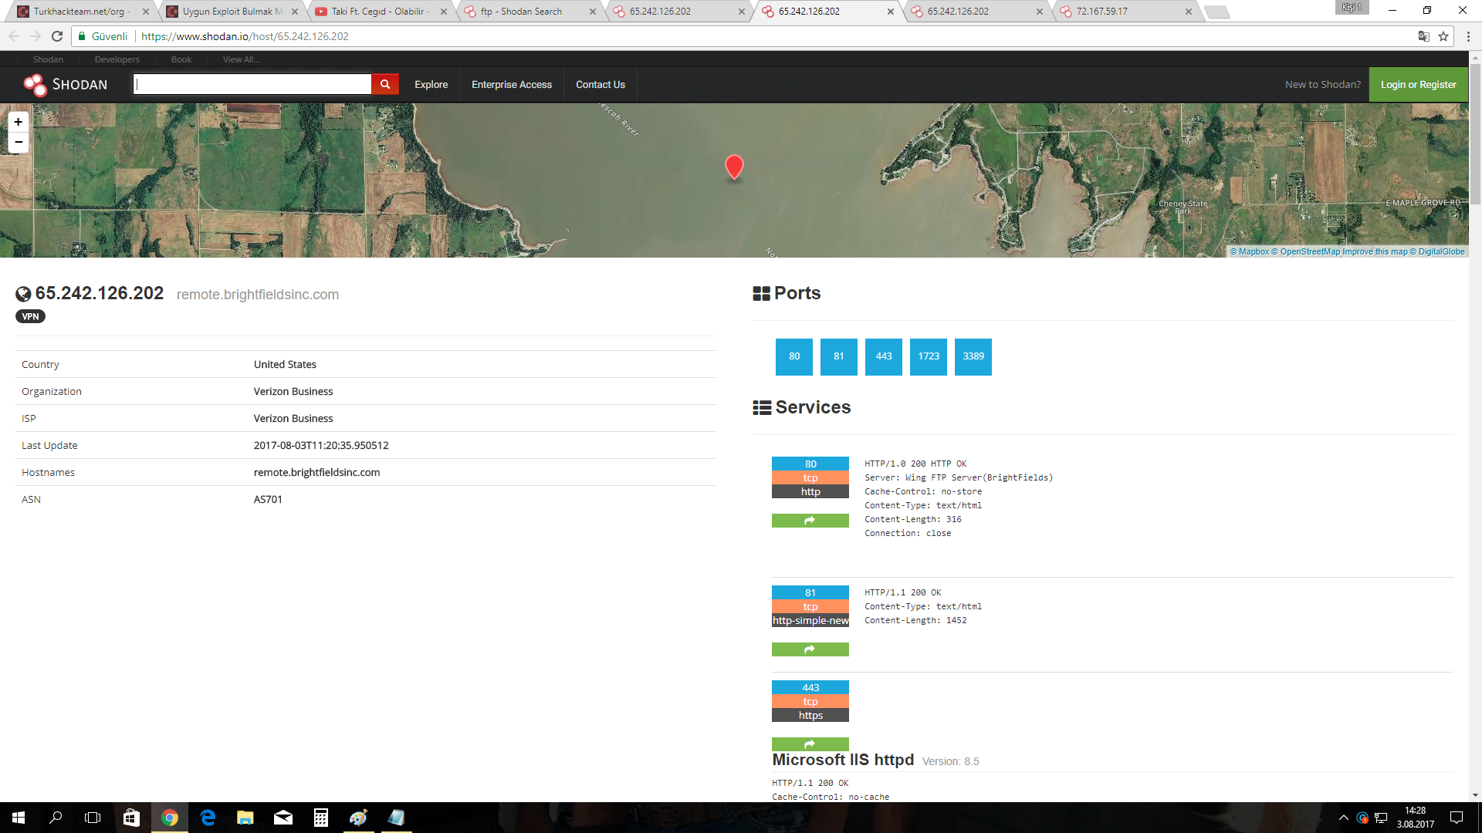Viewport: 1482px width, 833px height.
Task: Open the green share arrow for port 80
Action: pos(810,521)
